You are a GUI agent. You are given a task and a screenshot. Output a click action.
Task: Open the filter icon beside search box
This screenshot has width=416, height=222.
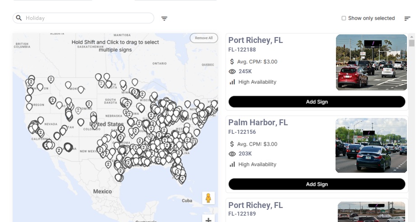pos(164,19)
